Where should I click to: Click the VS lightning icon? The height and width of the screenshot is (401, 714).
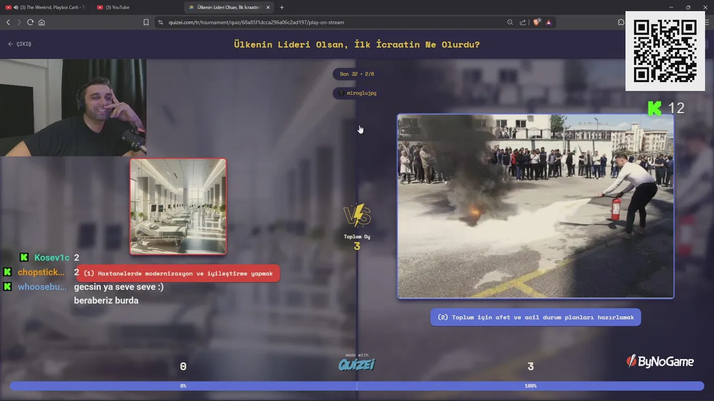357,216
